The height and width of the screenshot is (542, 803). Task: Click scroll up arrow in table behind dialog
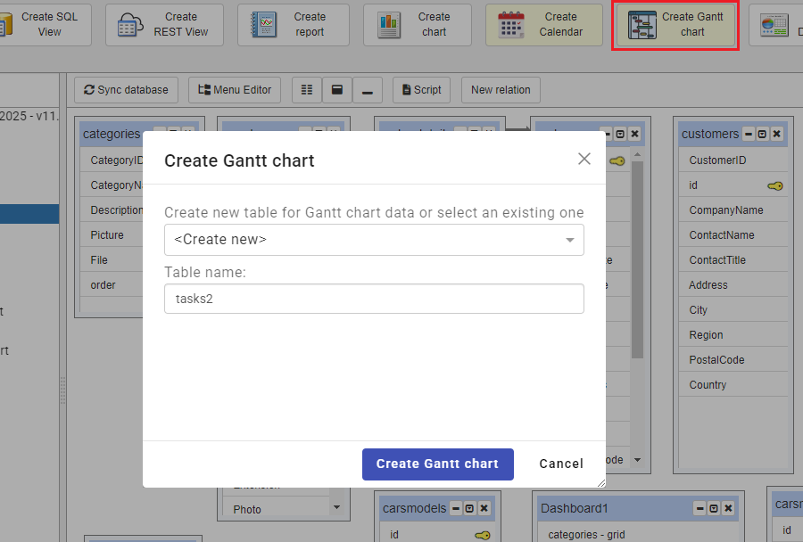tap(637, 154)
